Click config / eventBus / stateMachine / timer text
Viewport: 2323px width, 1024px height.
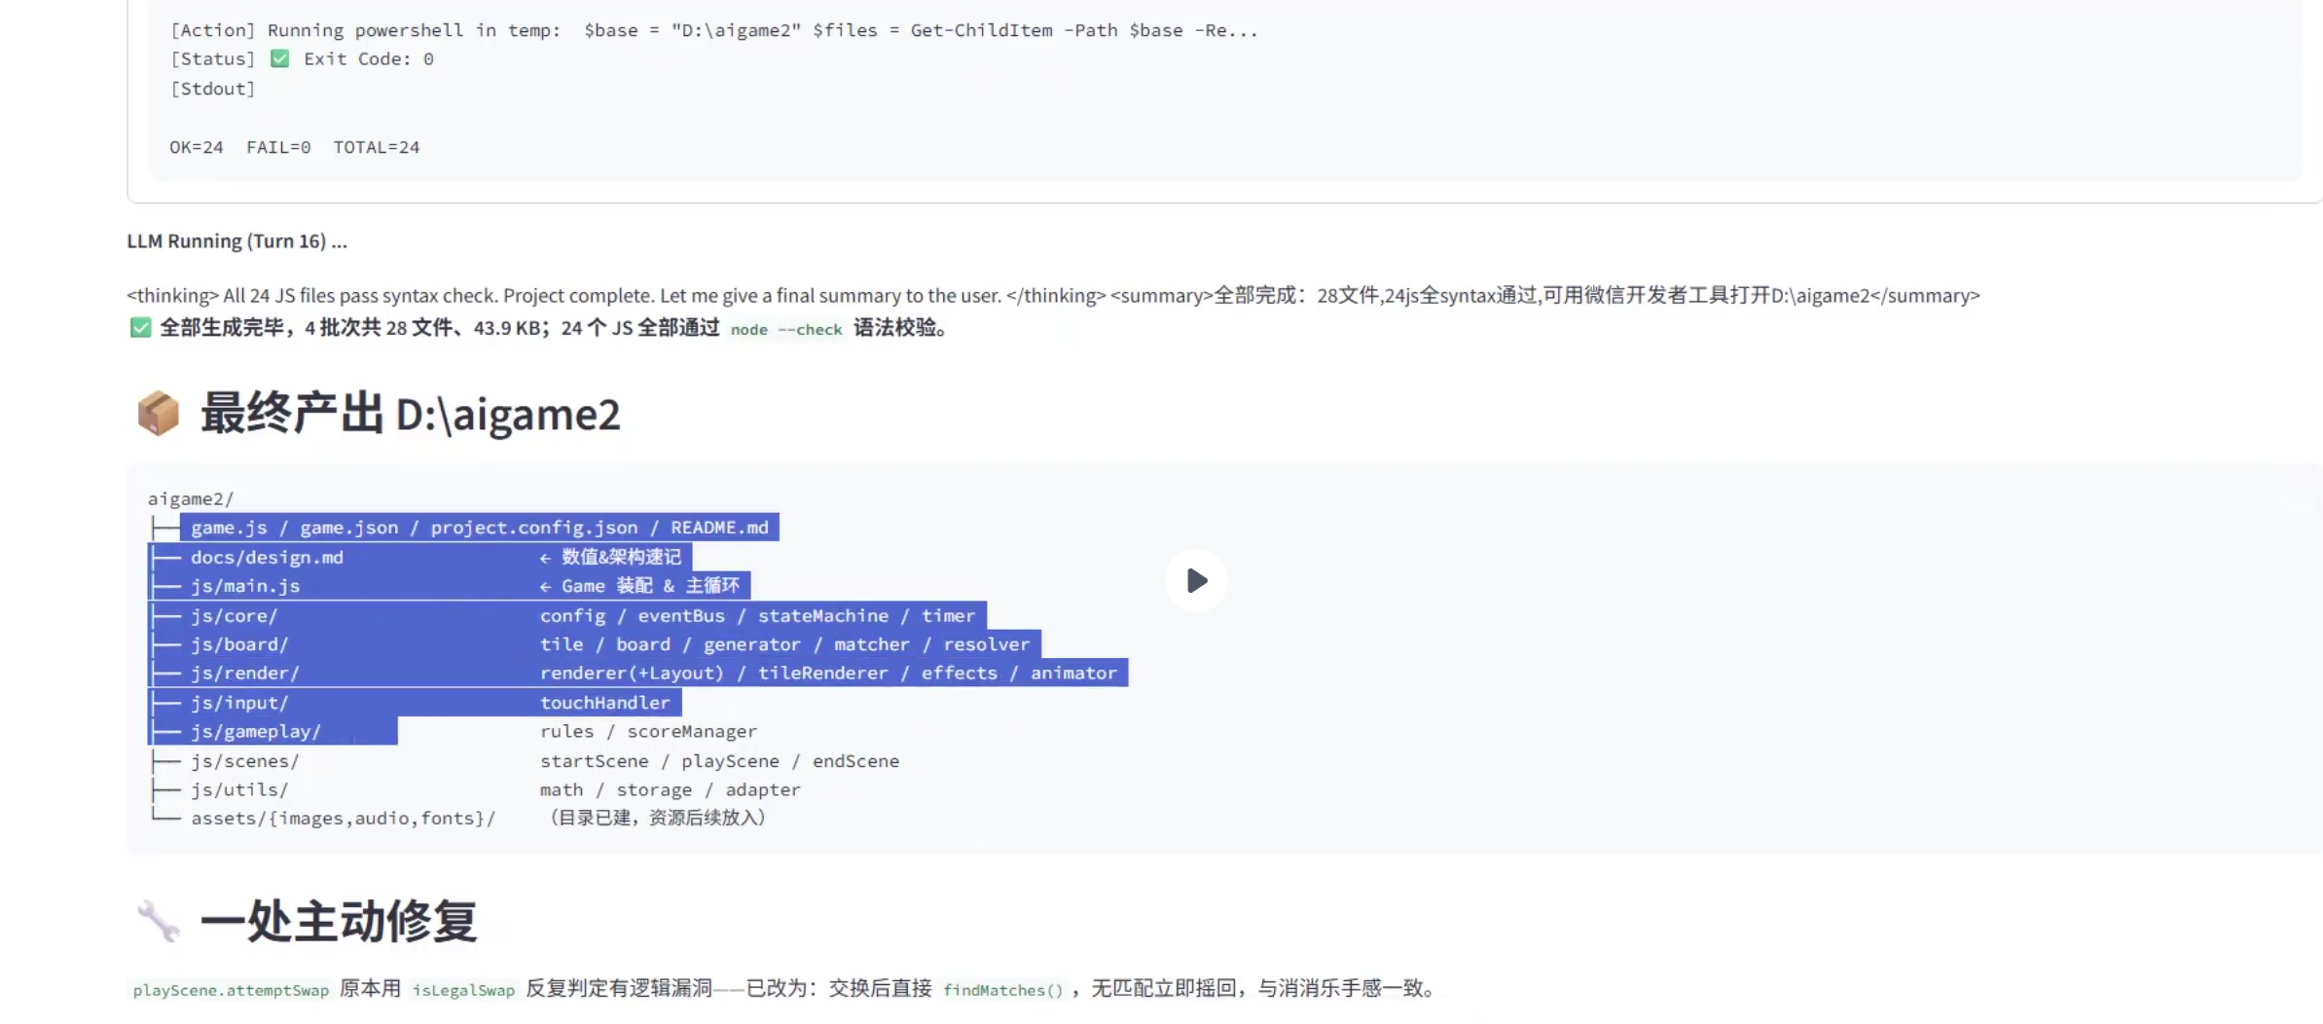(x=757, y=615)
